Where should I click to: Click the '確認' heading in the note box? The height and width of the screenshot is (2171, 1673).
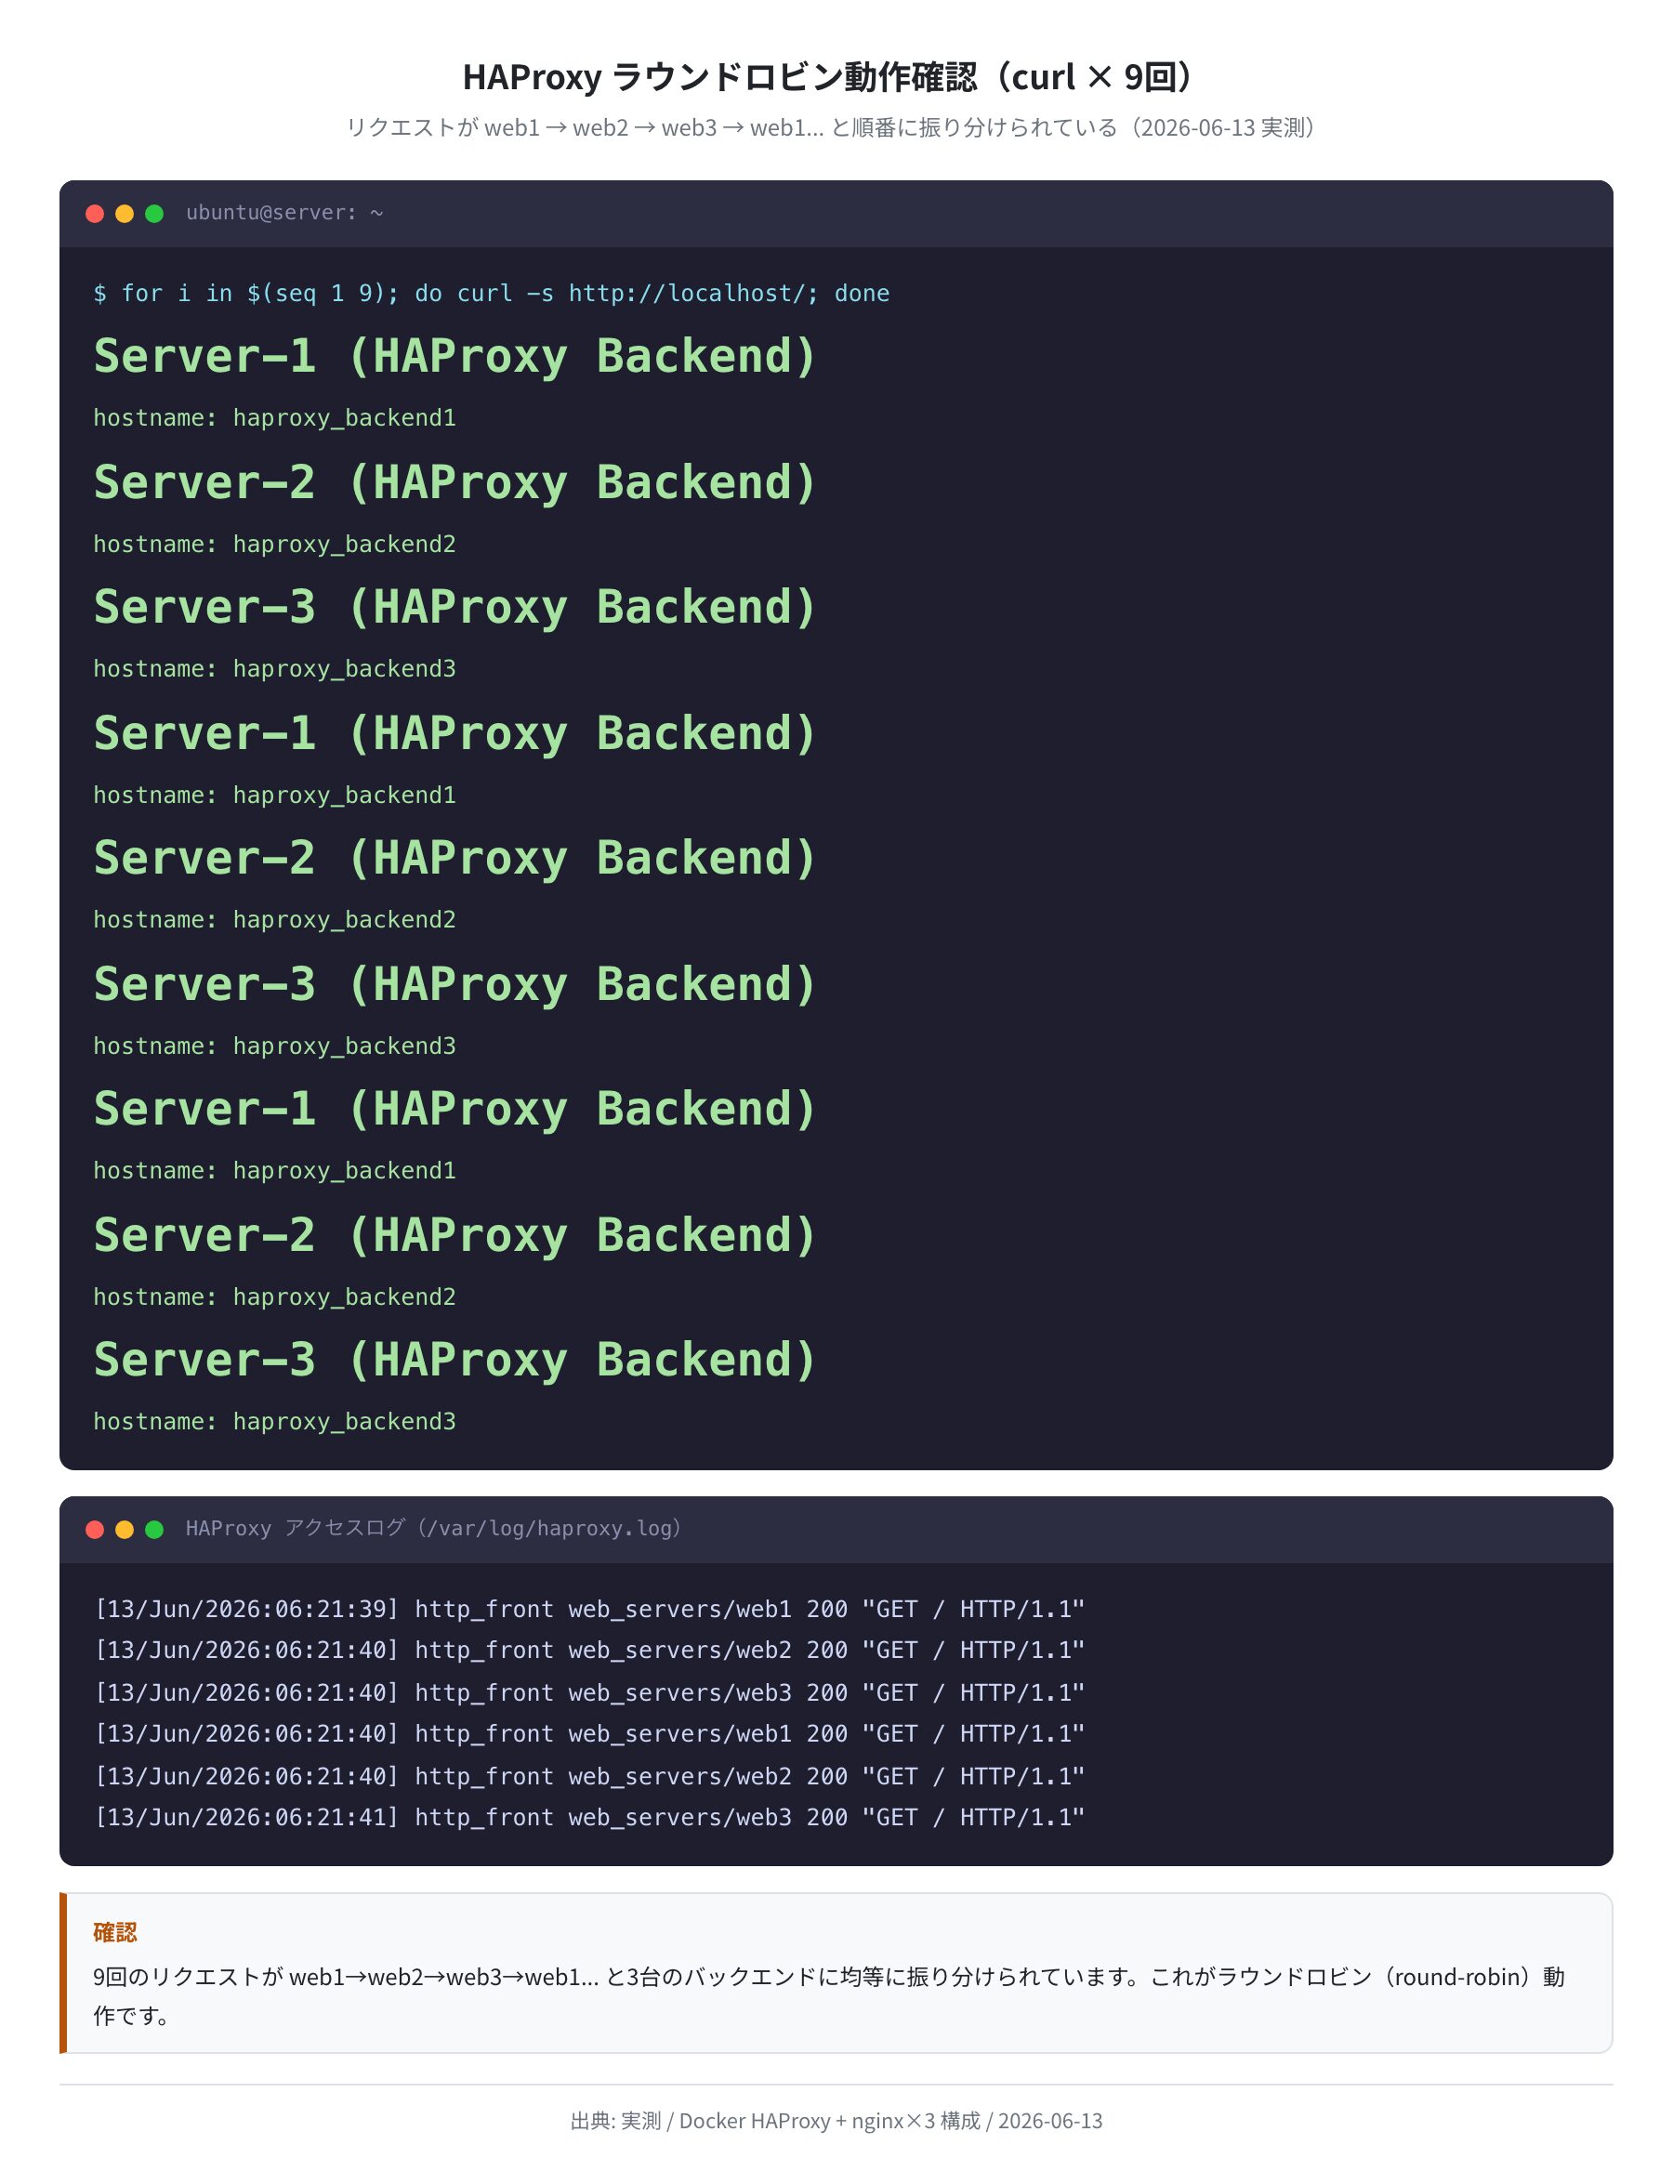115,1931
